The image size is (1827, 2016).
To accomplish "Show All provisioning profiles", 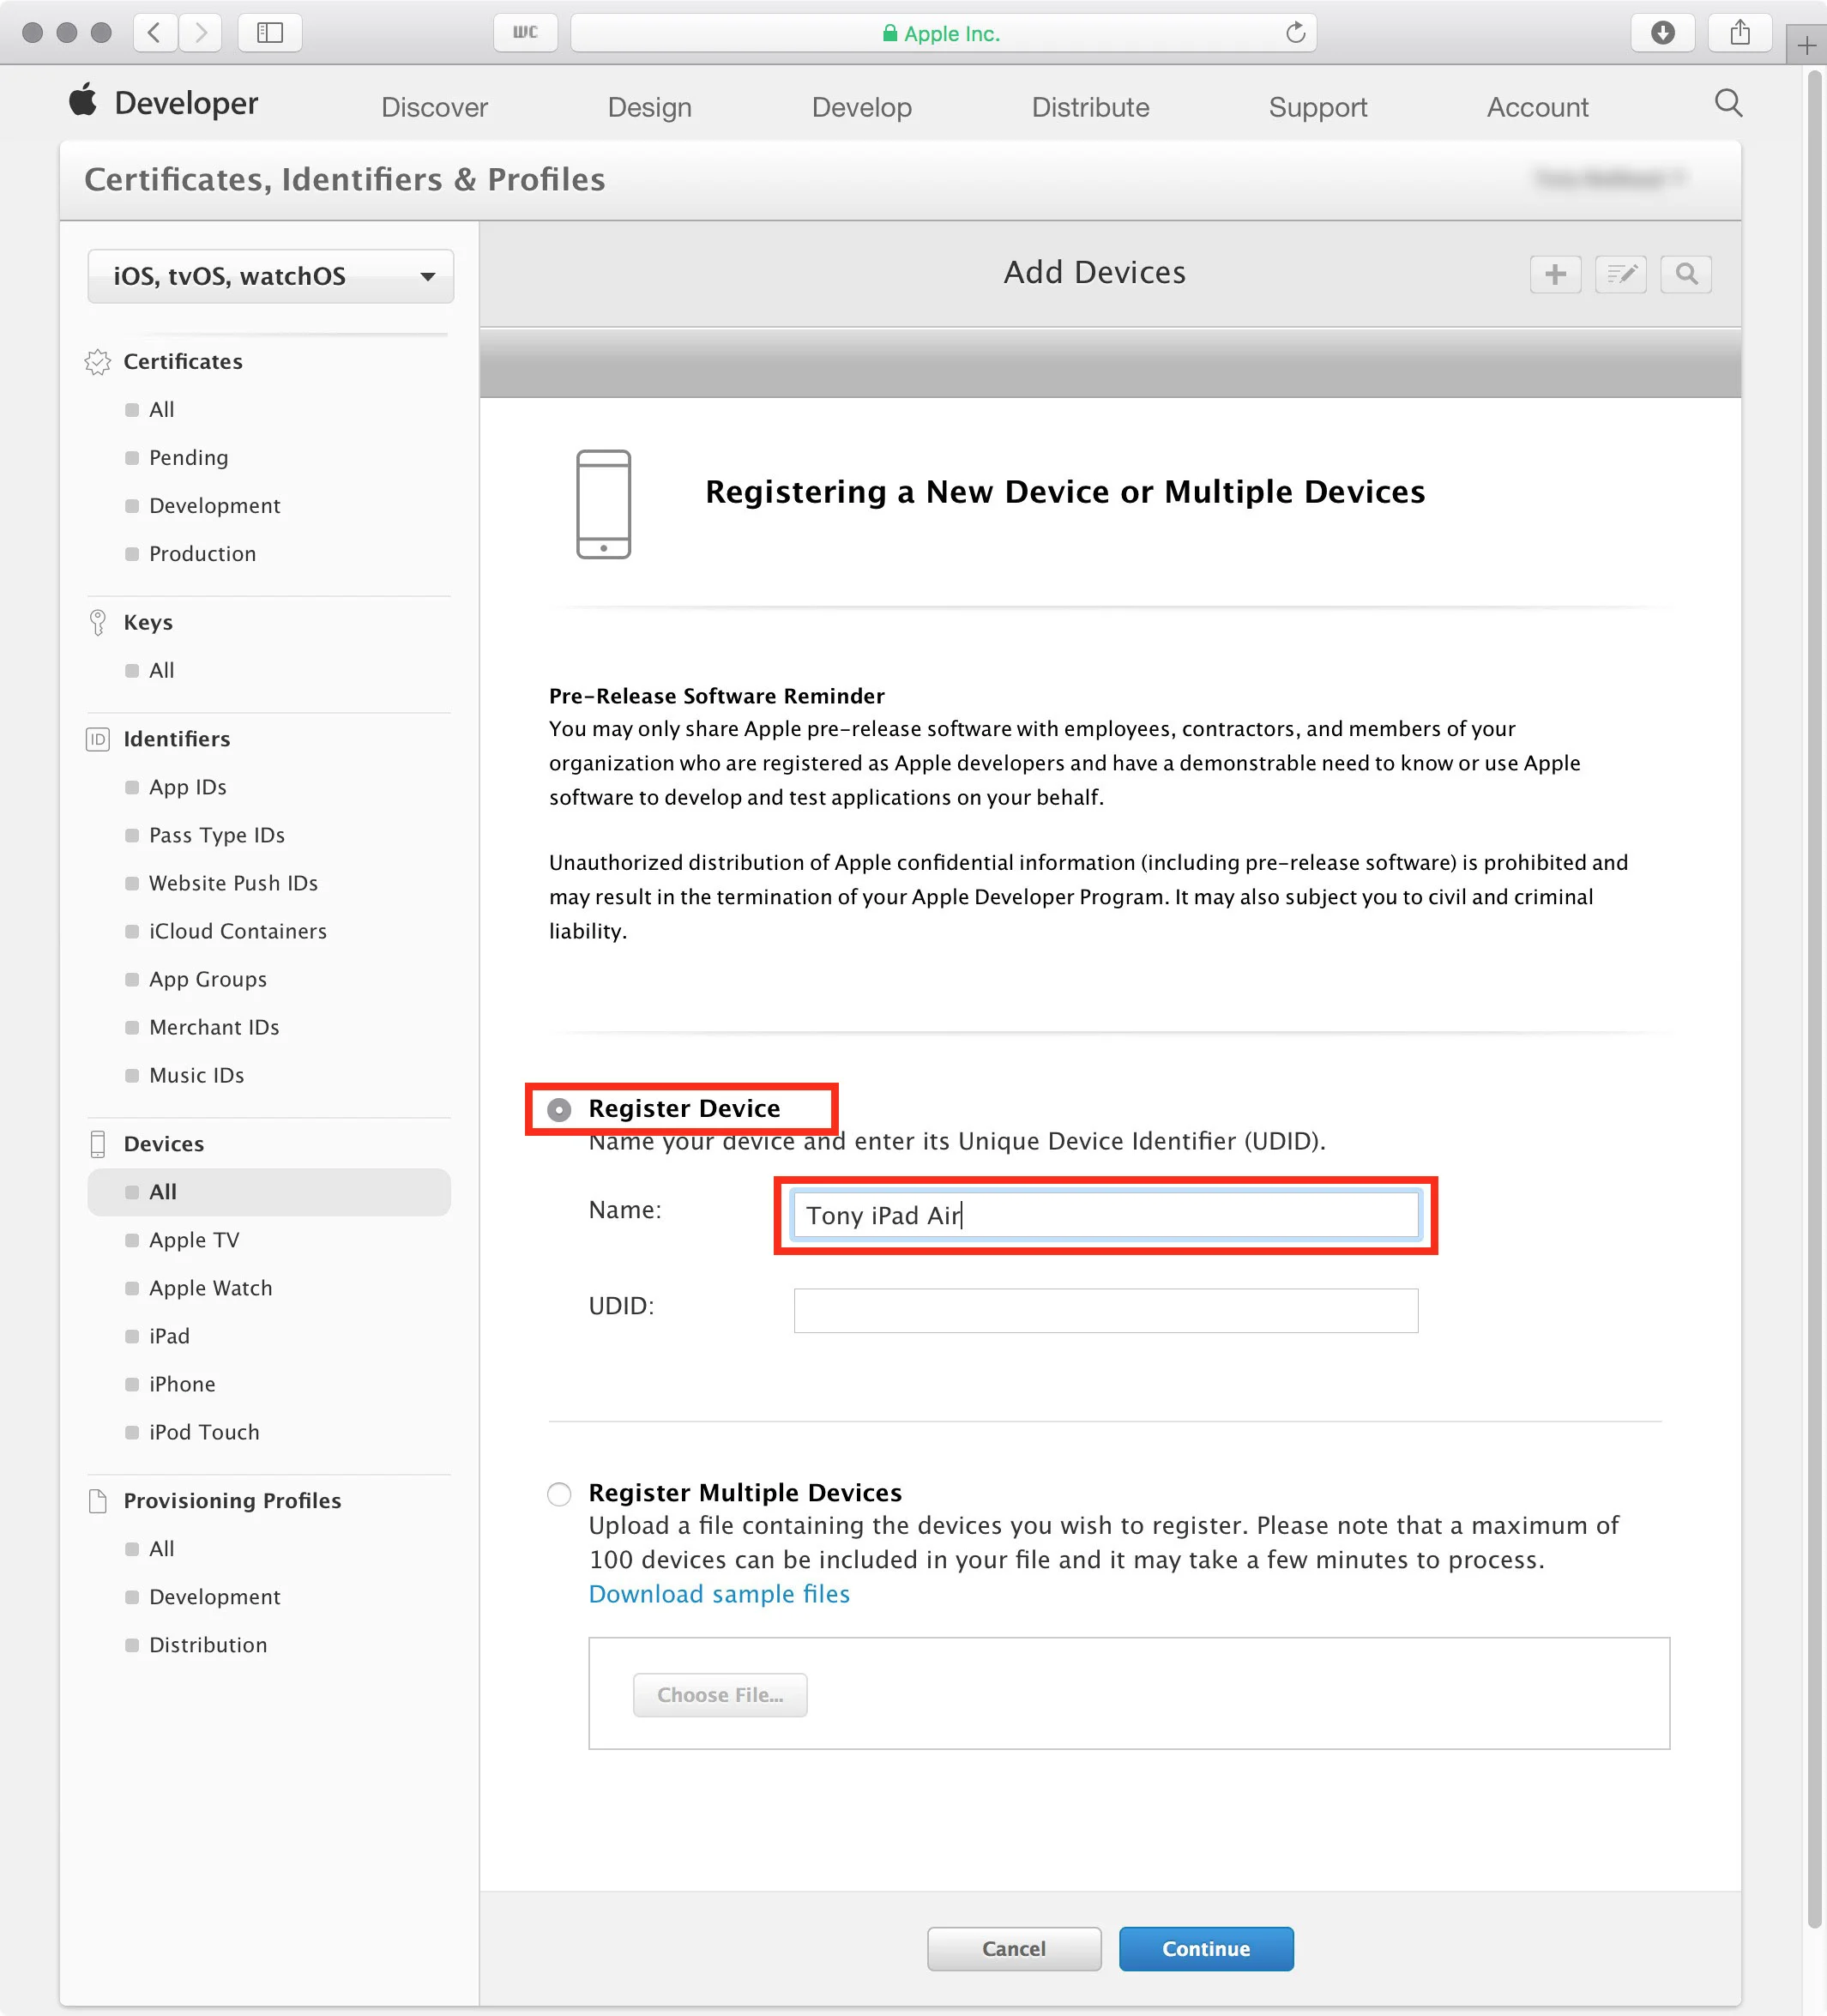I will (161, 1550).
